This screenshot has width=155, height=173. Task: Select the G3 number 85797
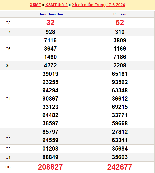[50, 132]
